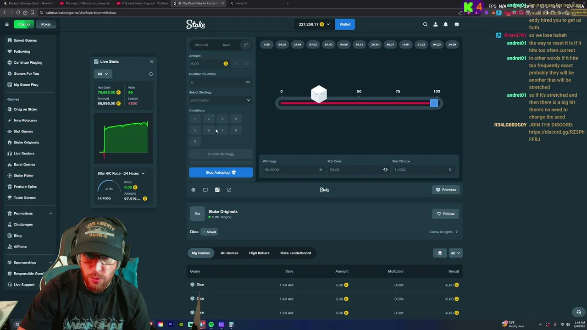Change the bets row count dropdown

click(x=455, y=253)
